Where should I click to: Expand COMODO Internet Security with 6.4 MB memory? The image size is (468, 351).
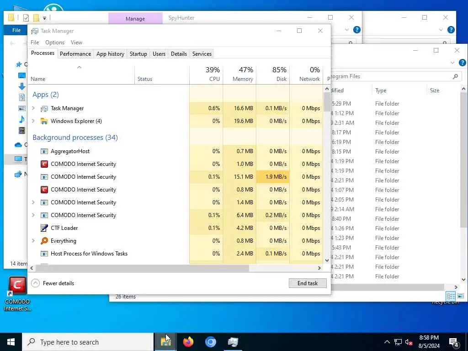[33, 215]
